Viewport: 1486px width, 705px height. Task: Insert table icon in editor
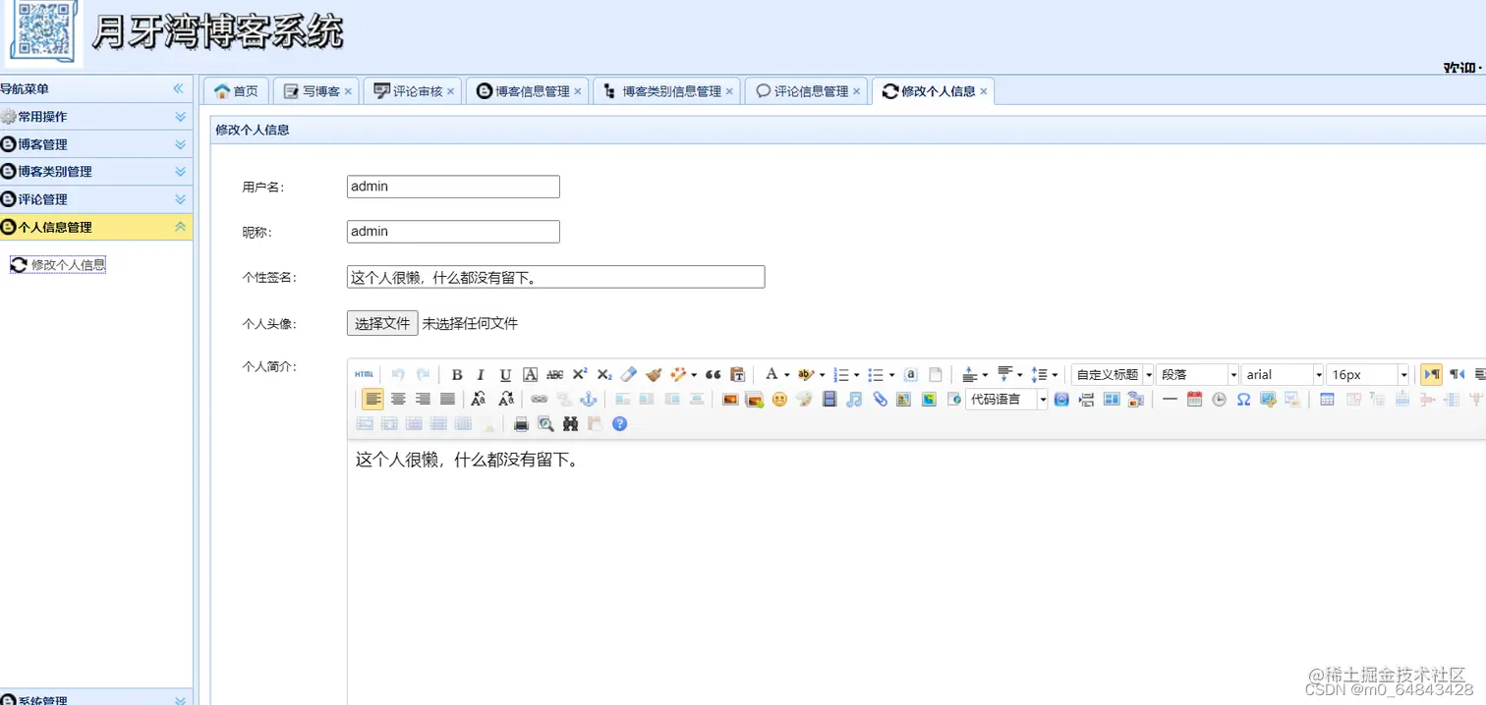point(1327,400)
